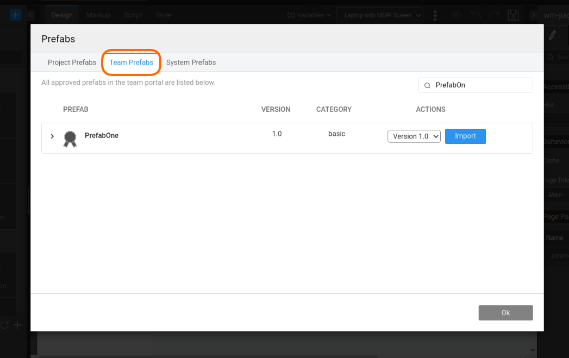The width and height of the screenshot is (569, 358).
Task: Click the save floppy disk icon
Action: (512, 15)
